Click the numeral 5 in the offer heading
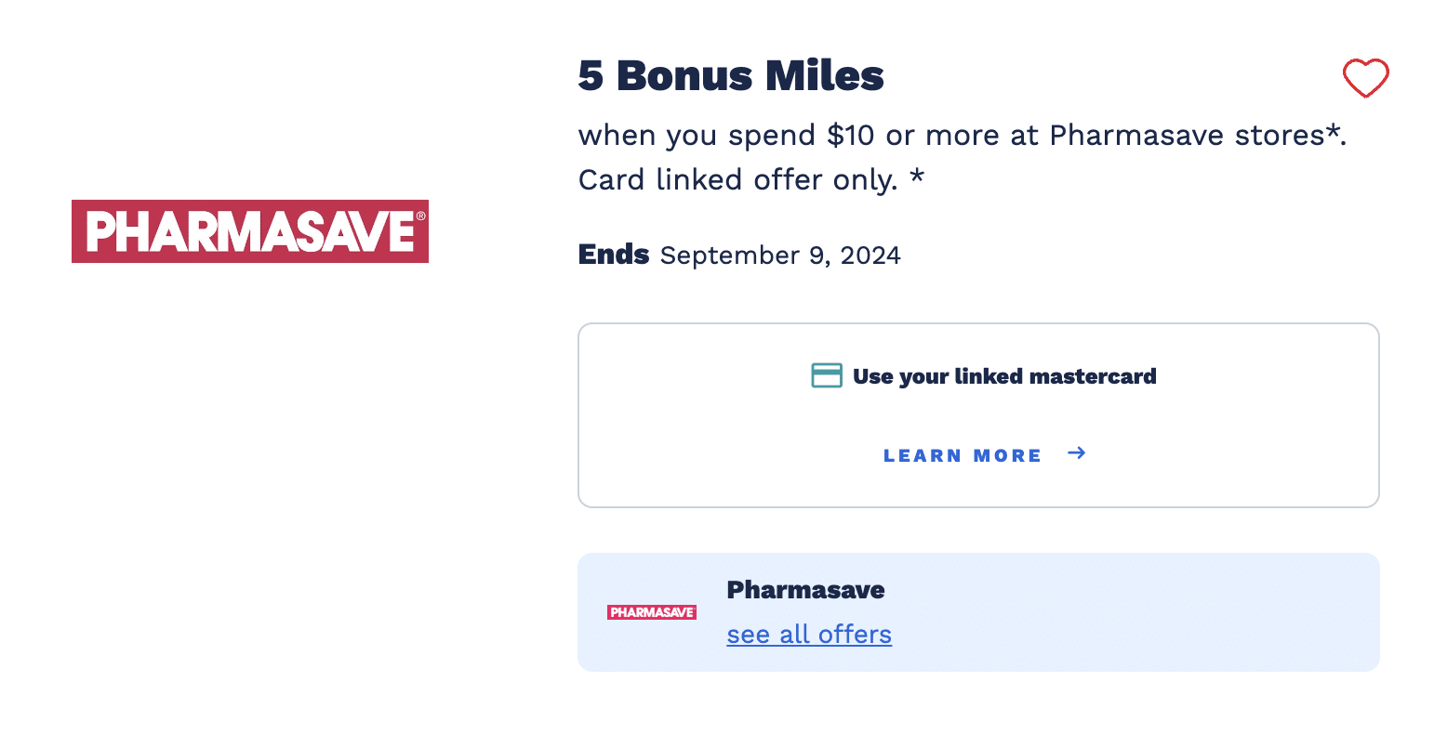 pos(591,76)
